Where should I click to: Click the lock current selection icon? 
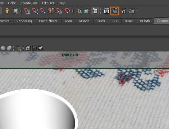(7, 11)
